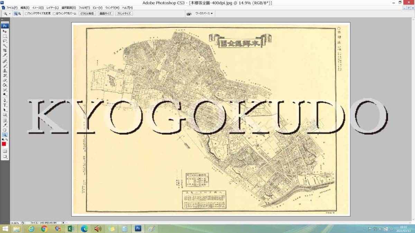Open the レイヤー(L) menu

53,8
